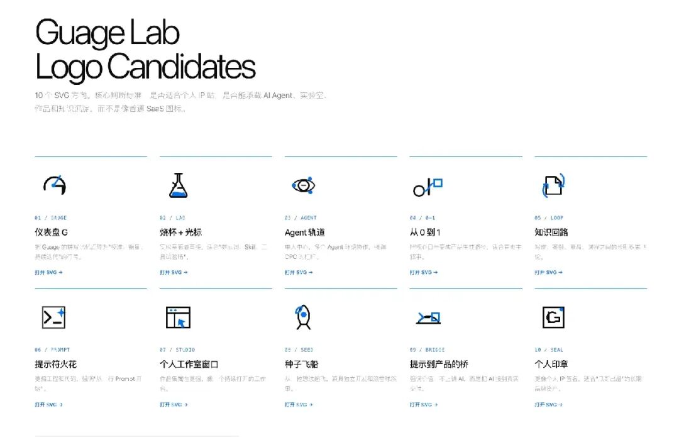Select the Prompt terminal spark logo
Viewport: 679px width, 445px height.
tap(53, 317)
